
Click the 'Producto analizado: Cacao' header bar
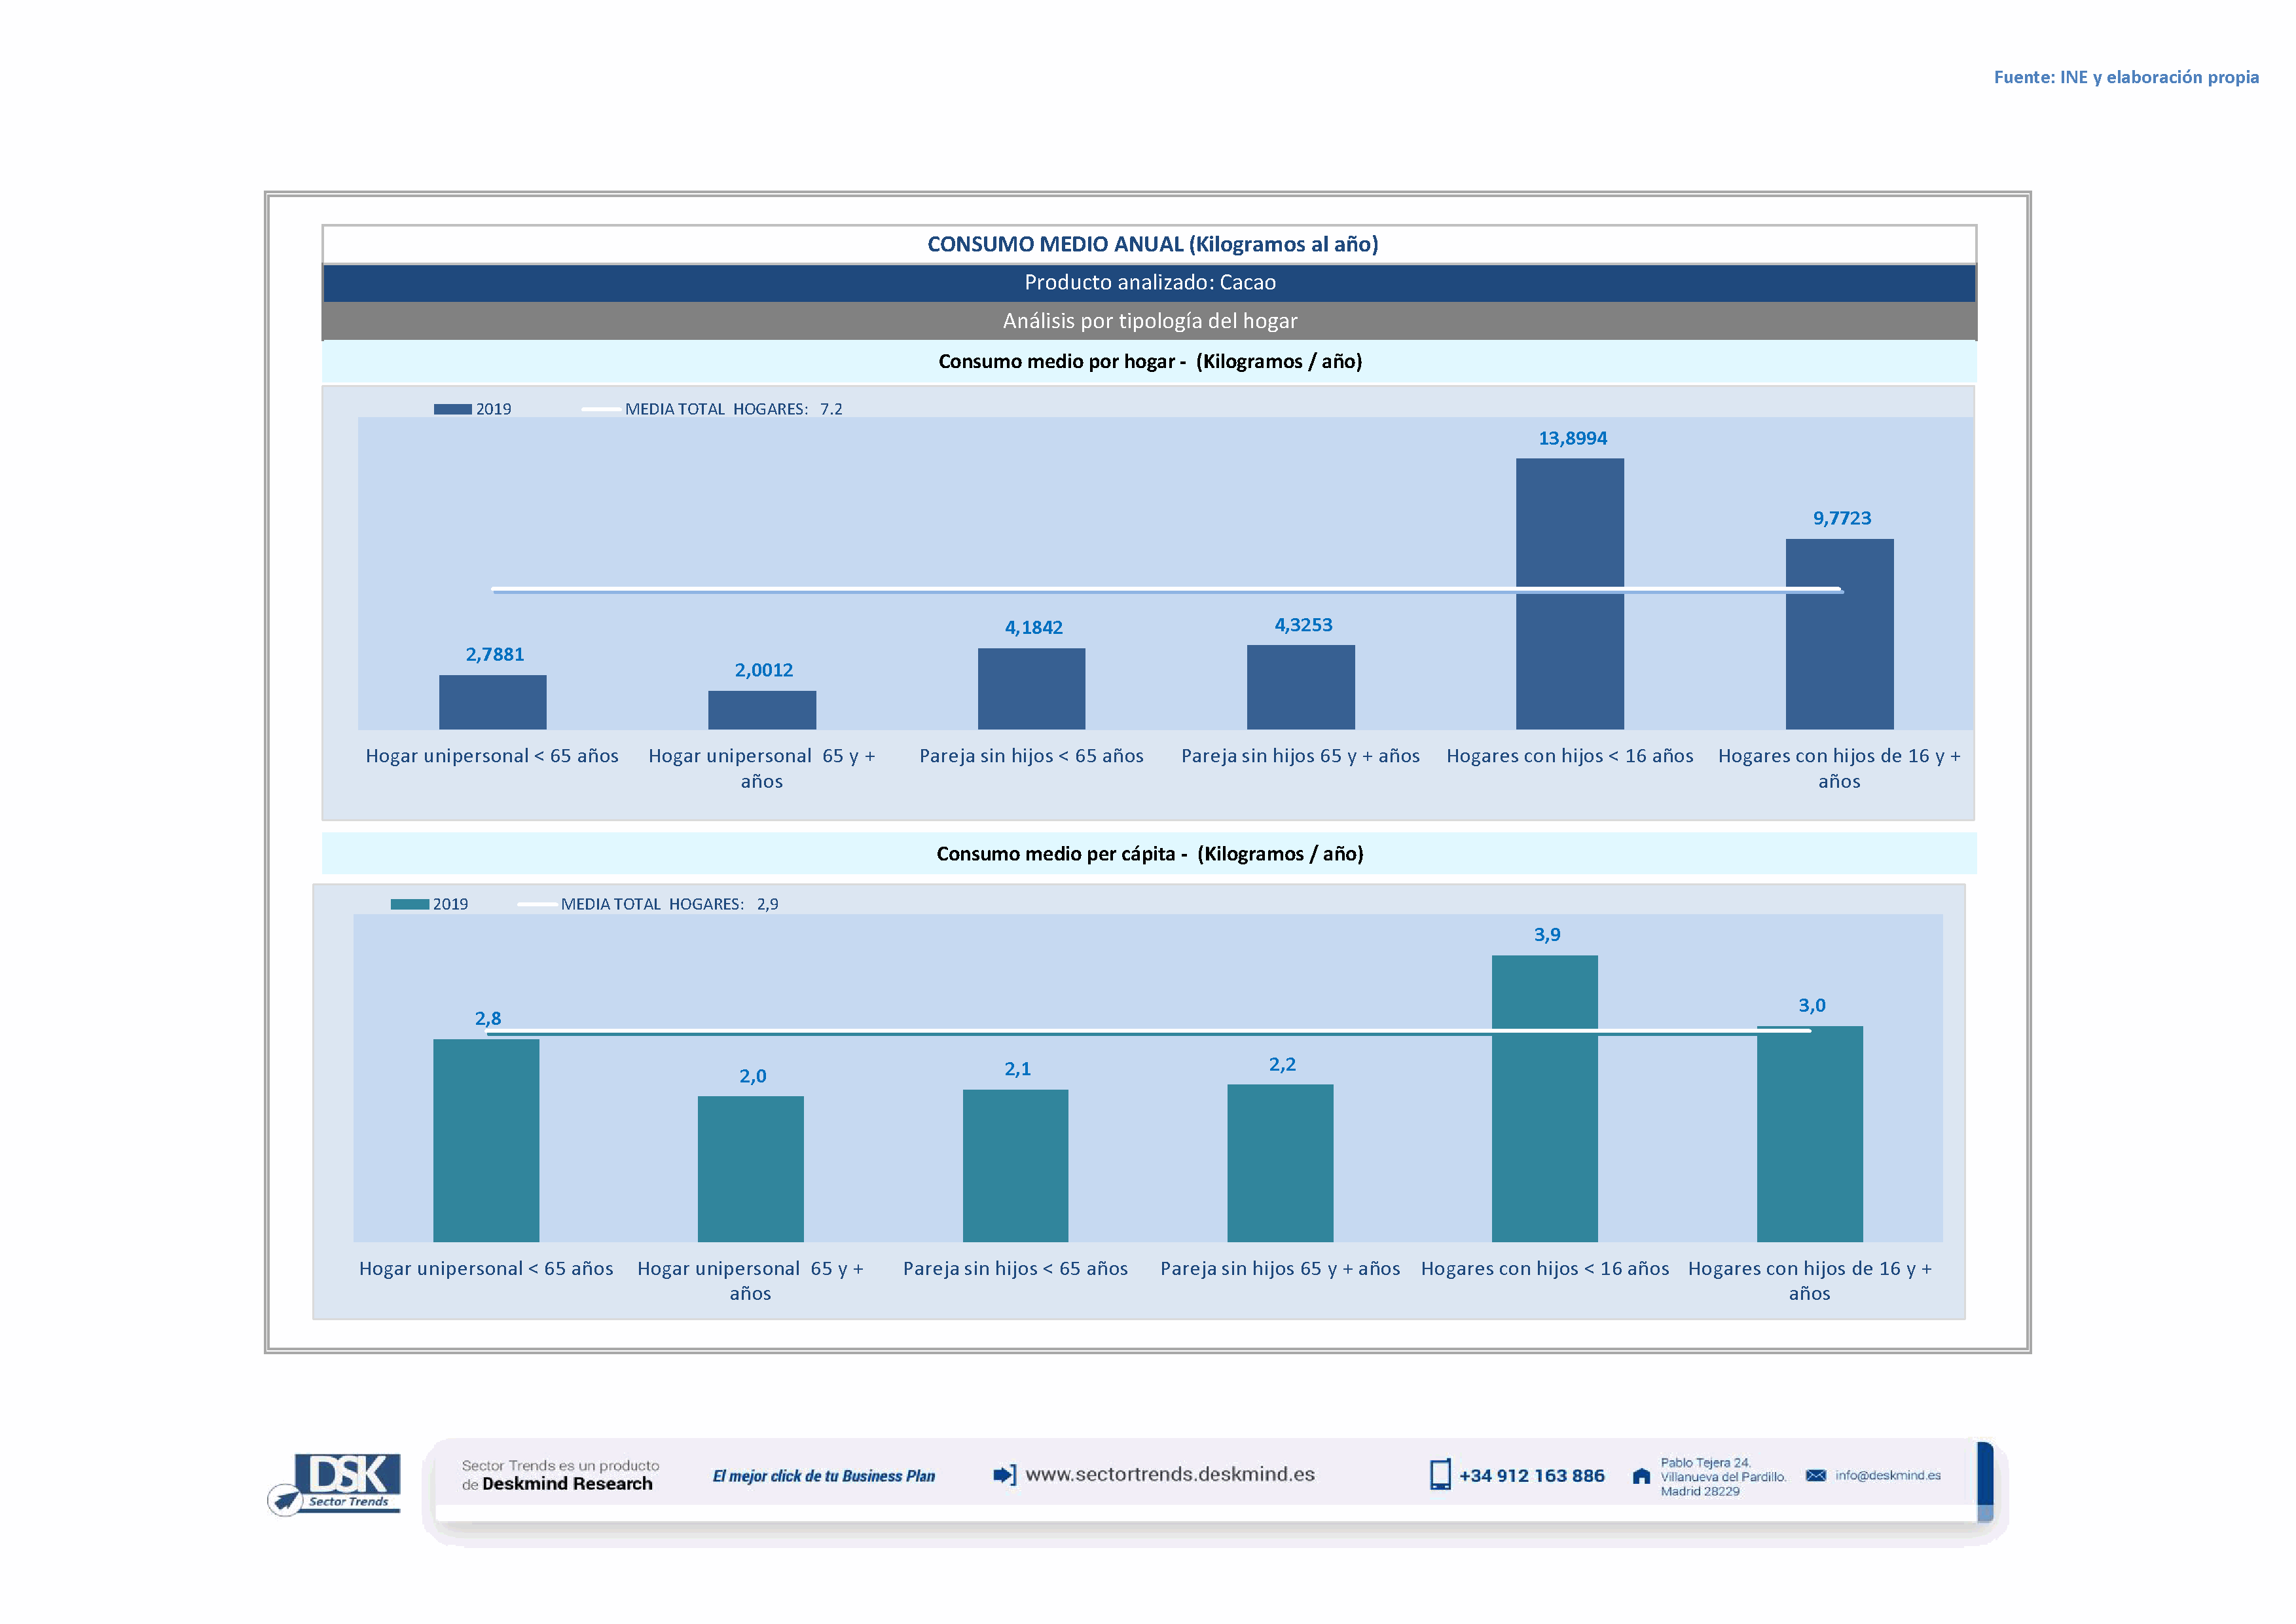pos(1149,283)
